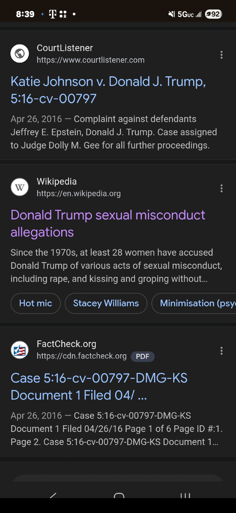Select the Stacey Williams chip

106,303
